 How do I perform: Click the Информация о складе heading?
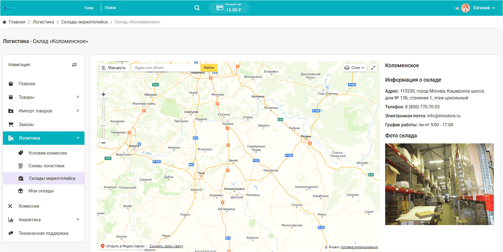pyautogui.click(x=413, y=80)
